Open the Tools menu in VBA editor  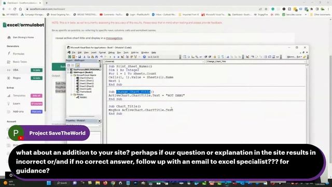(126, 52)
